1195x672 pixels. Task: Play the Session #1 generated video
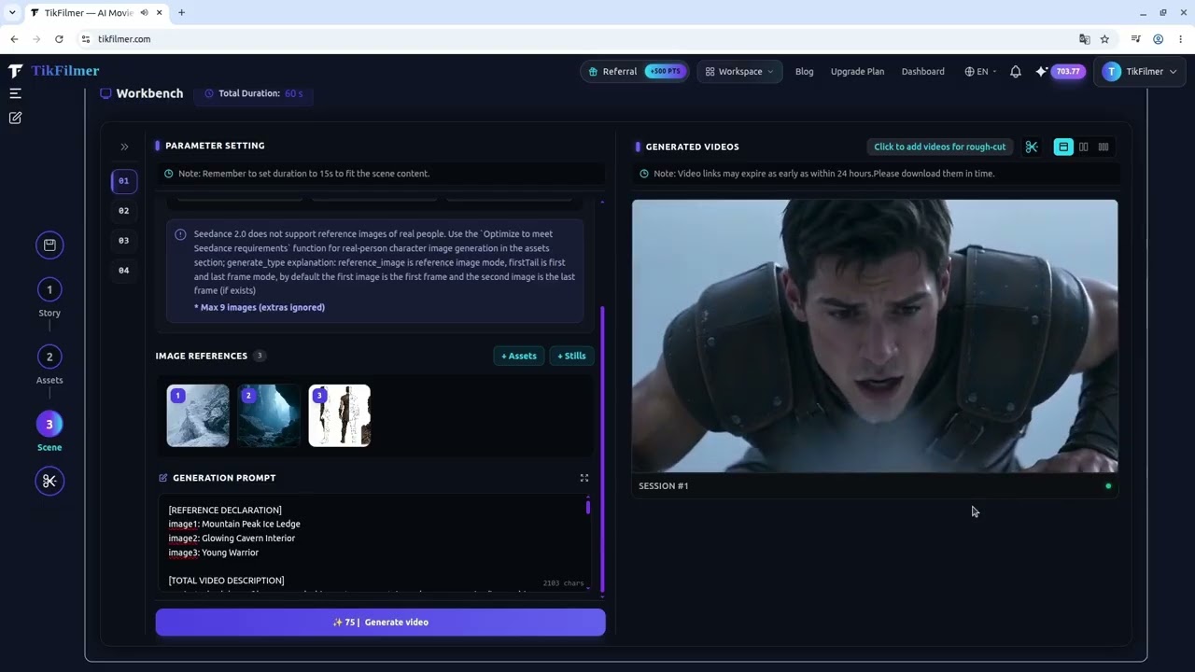click(875, 336)
